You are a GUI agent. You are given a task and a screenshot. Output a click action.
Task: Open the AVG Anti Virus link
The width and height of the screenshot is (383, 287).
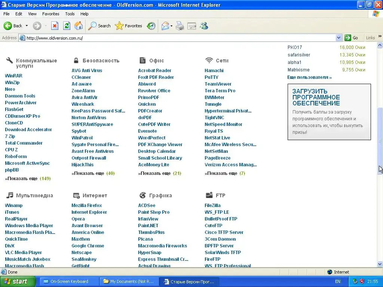87,70
